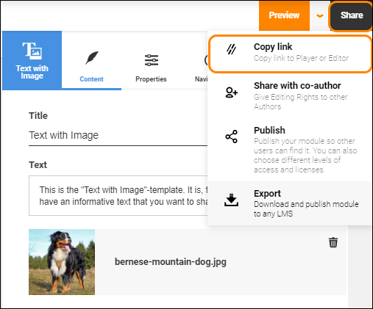The image size is (373, 309).
Task: Delete image using the trash icon
Action: (x=333, y=242)
